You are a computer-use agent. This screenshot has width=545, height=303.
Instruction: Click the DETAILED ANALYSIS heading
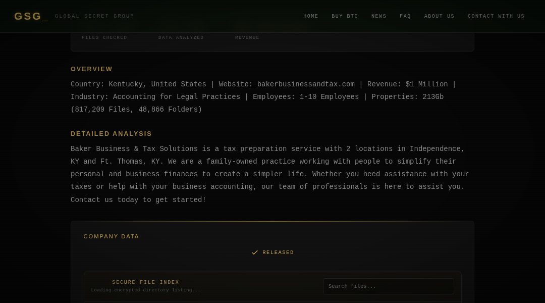(x=111, y=134)
